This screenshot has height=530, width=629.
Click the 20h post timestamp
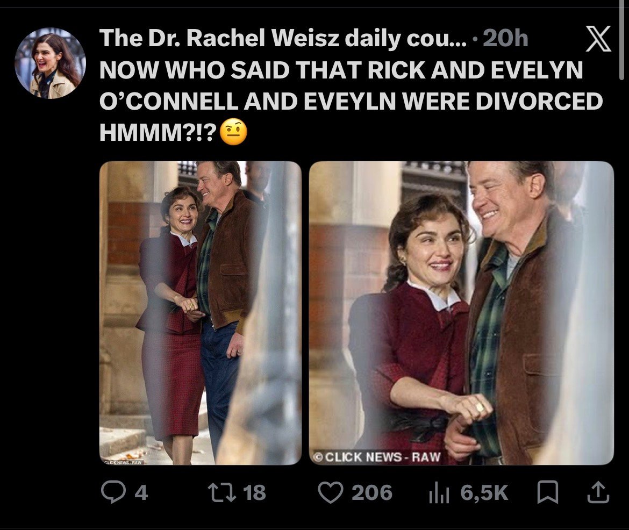tap(505, 39)
